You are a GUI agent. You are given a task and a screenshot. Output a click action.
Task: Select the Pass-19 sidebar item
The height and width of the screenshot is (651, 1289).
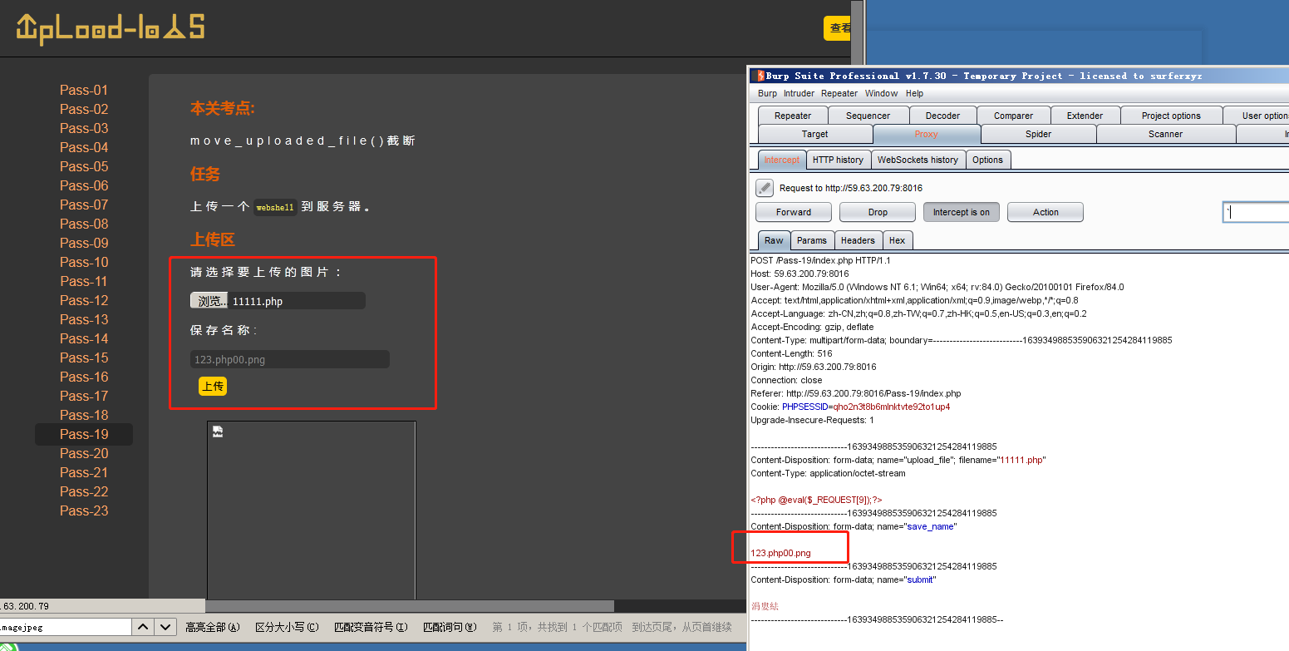click(84, 434)
